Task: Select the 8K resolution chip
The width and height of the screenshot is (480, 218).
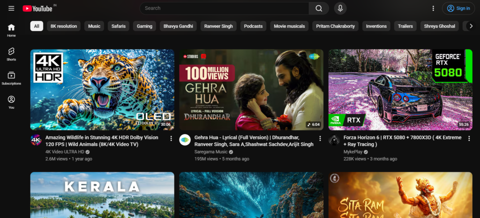Action: 64,26
